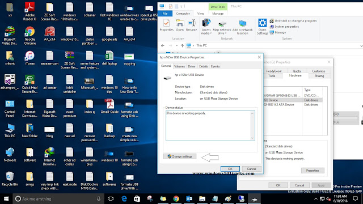Open the Tools tab in drive Properties
This screenshot has width=363, height=204.
click(x=272, y=76)
